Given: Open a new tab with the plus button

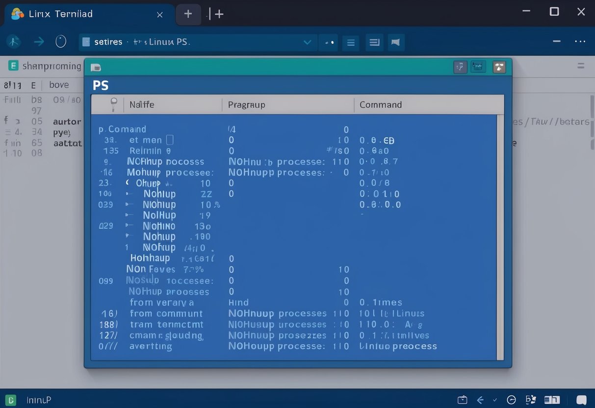Looking at the screenshot, I should (x=188, y=14).
